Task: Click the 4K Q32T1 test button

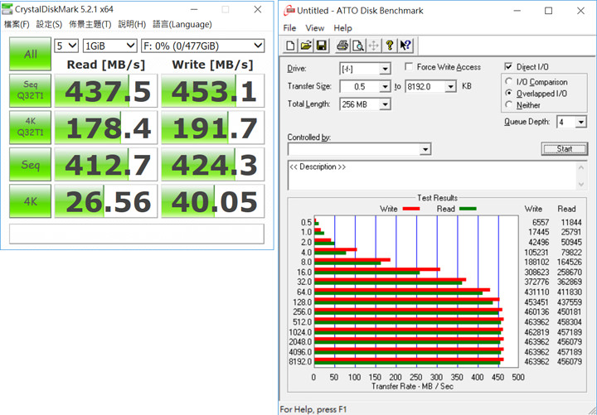Action: (x=30, y=127)
